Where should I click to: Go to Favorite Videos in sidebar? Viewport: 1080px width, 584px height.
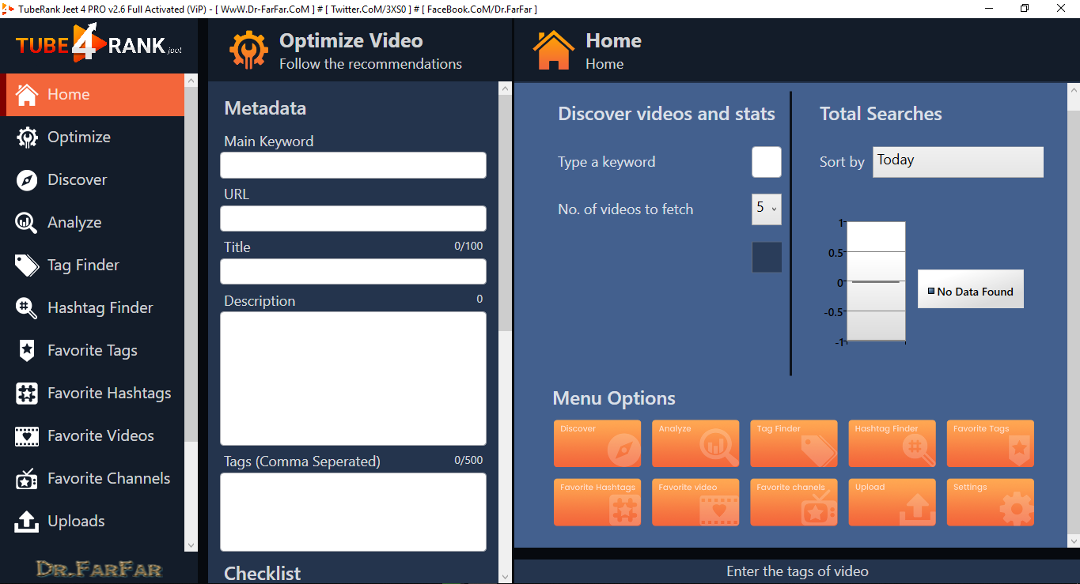(x=93, y=436)
